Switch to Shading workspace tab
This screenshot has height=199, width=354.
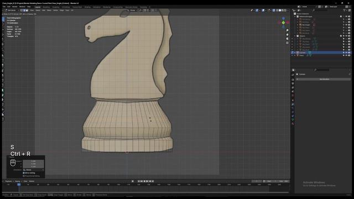click(x=87, y=7)
